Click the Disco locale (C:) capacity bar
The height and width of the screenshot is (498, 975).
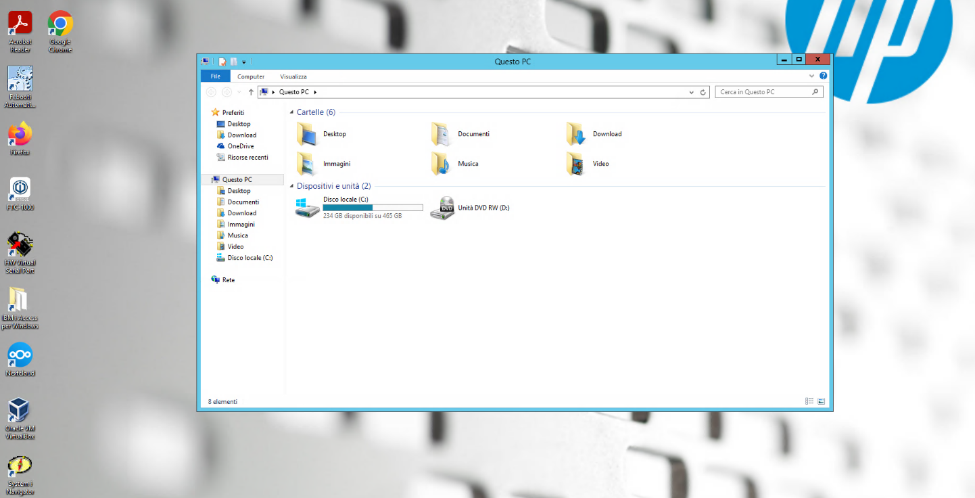point(373,208)
